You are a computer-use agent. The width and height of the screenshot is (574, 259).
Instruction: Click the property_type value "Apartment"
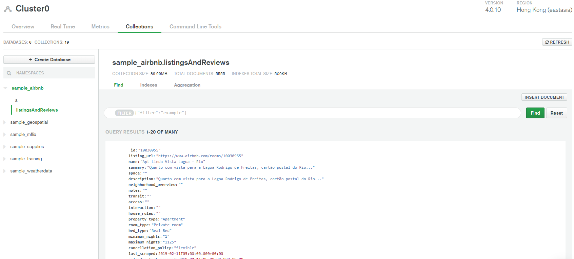tap(173, 219)
